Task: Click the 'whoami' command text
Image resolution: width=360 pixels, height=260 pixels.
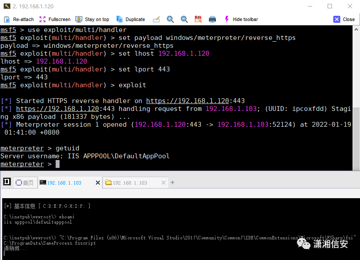Action: tap(67, 217)
